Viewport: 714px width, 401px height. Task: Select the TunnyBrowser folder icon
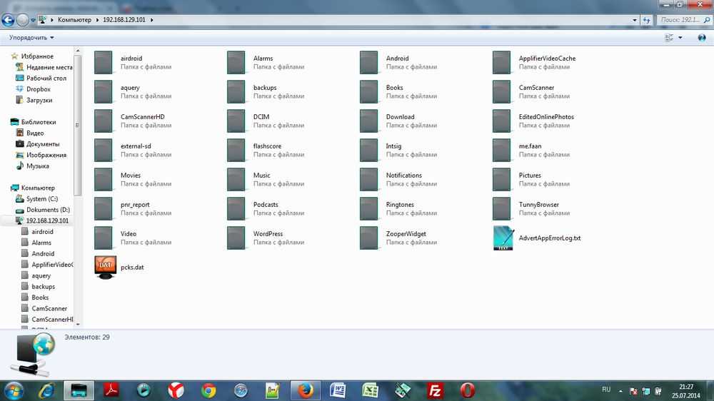pyautogui.click(x=501, y=208)
